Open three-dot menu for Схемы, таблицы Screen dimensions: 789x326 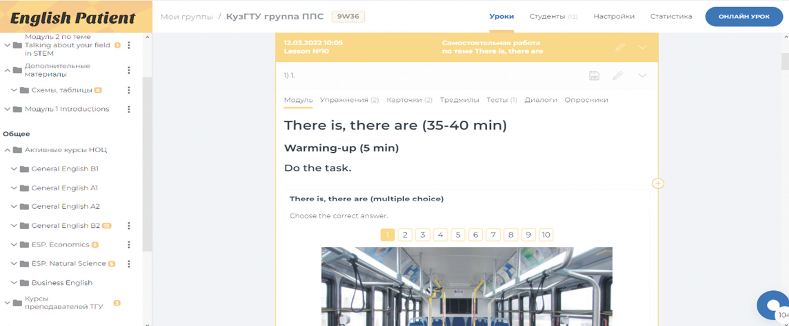pos(129,90)
